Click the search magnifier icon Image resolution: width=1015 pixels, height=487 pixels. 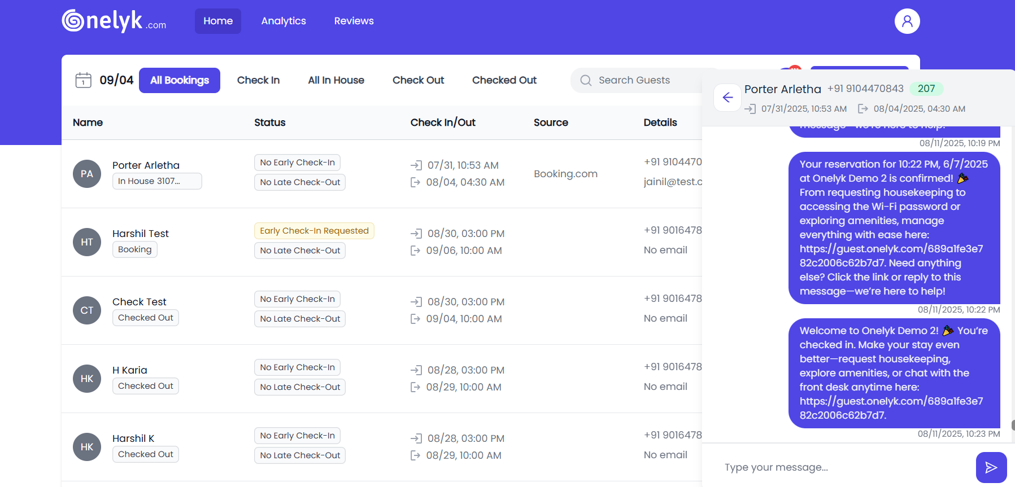click(x=586, y=81)
